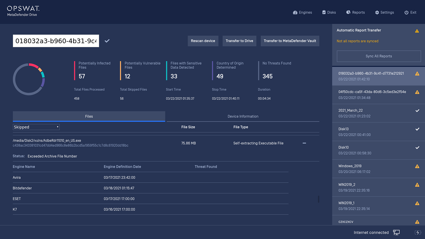The image size is (425, 239).
Task: Click the Disks clipboard icon
Action: [324, 12]
